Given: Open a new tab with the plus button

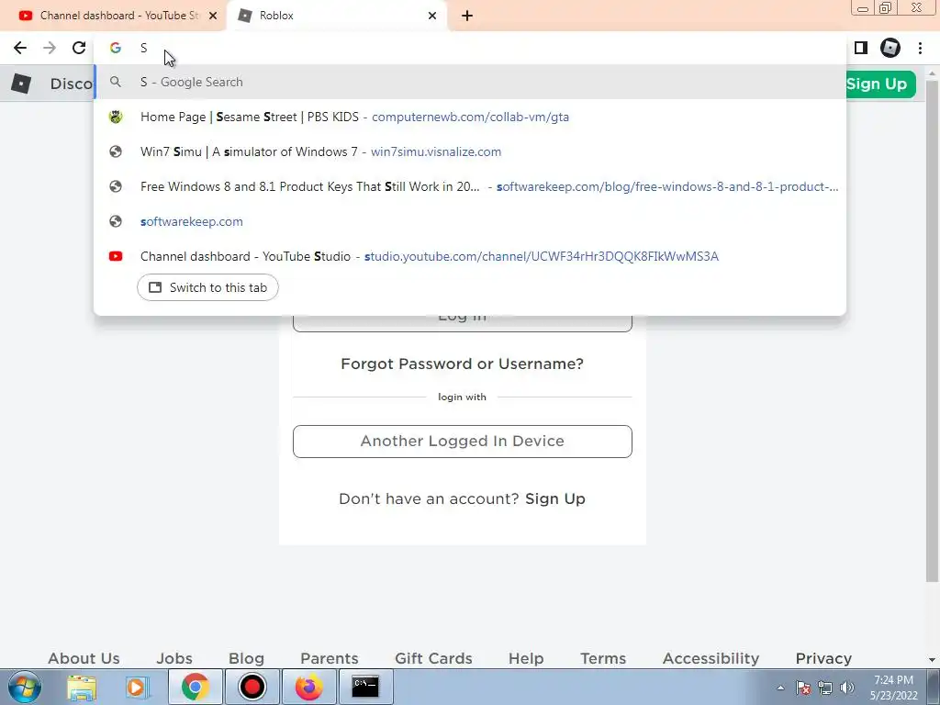Looking at the screenshot, I should [x=467, y=16].
